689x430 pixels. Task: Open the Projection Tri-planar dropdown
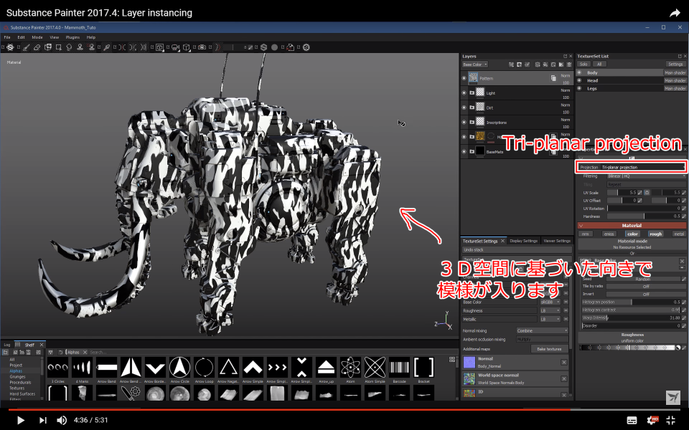pos(642,167)
